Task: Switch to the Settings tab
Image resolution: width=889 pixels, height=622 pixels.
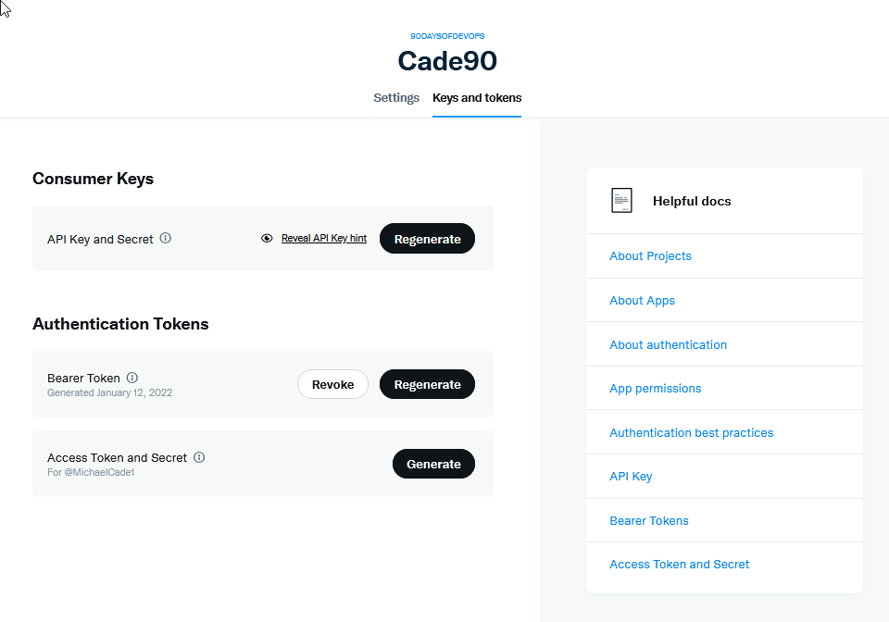Action: [396, 97]
